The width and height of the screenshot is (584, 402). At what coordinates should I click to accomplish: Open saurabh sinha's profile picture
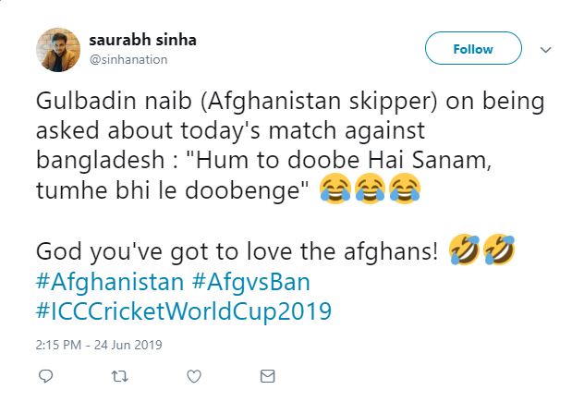tap(57, 49)
